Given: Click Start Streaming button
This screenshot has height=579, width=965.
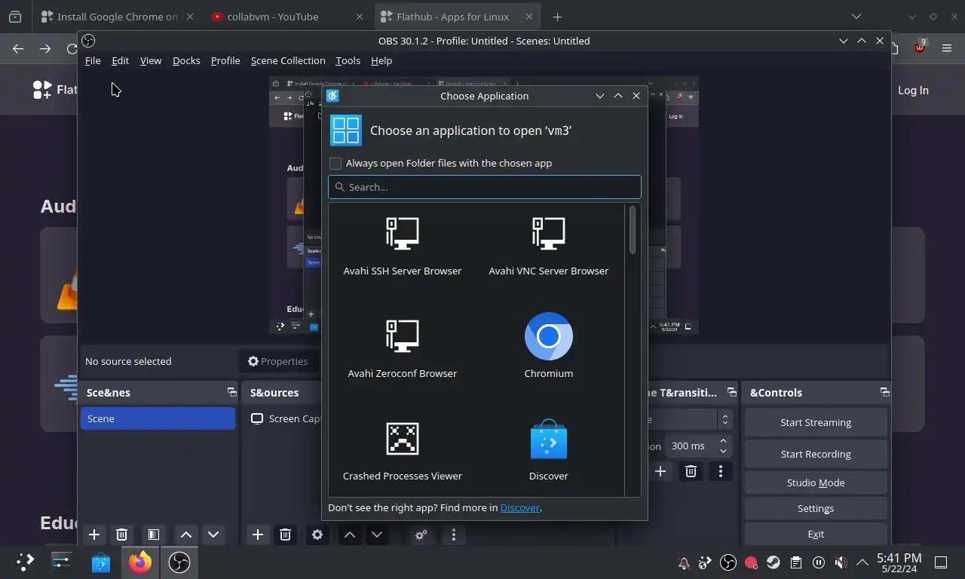Looking at the screenshot, I should (x=816, y=422).
